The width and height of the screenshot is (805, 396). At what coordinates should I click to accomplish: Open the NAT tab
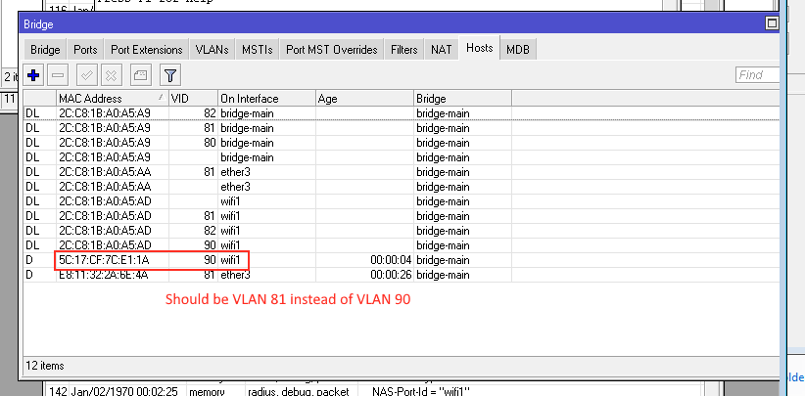point(441,50)
